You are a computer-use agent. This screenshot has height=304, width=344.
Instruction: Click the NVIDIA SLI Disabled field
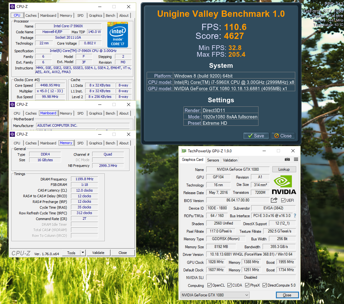(x=251, y=277)
